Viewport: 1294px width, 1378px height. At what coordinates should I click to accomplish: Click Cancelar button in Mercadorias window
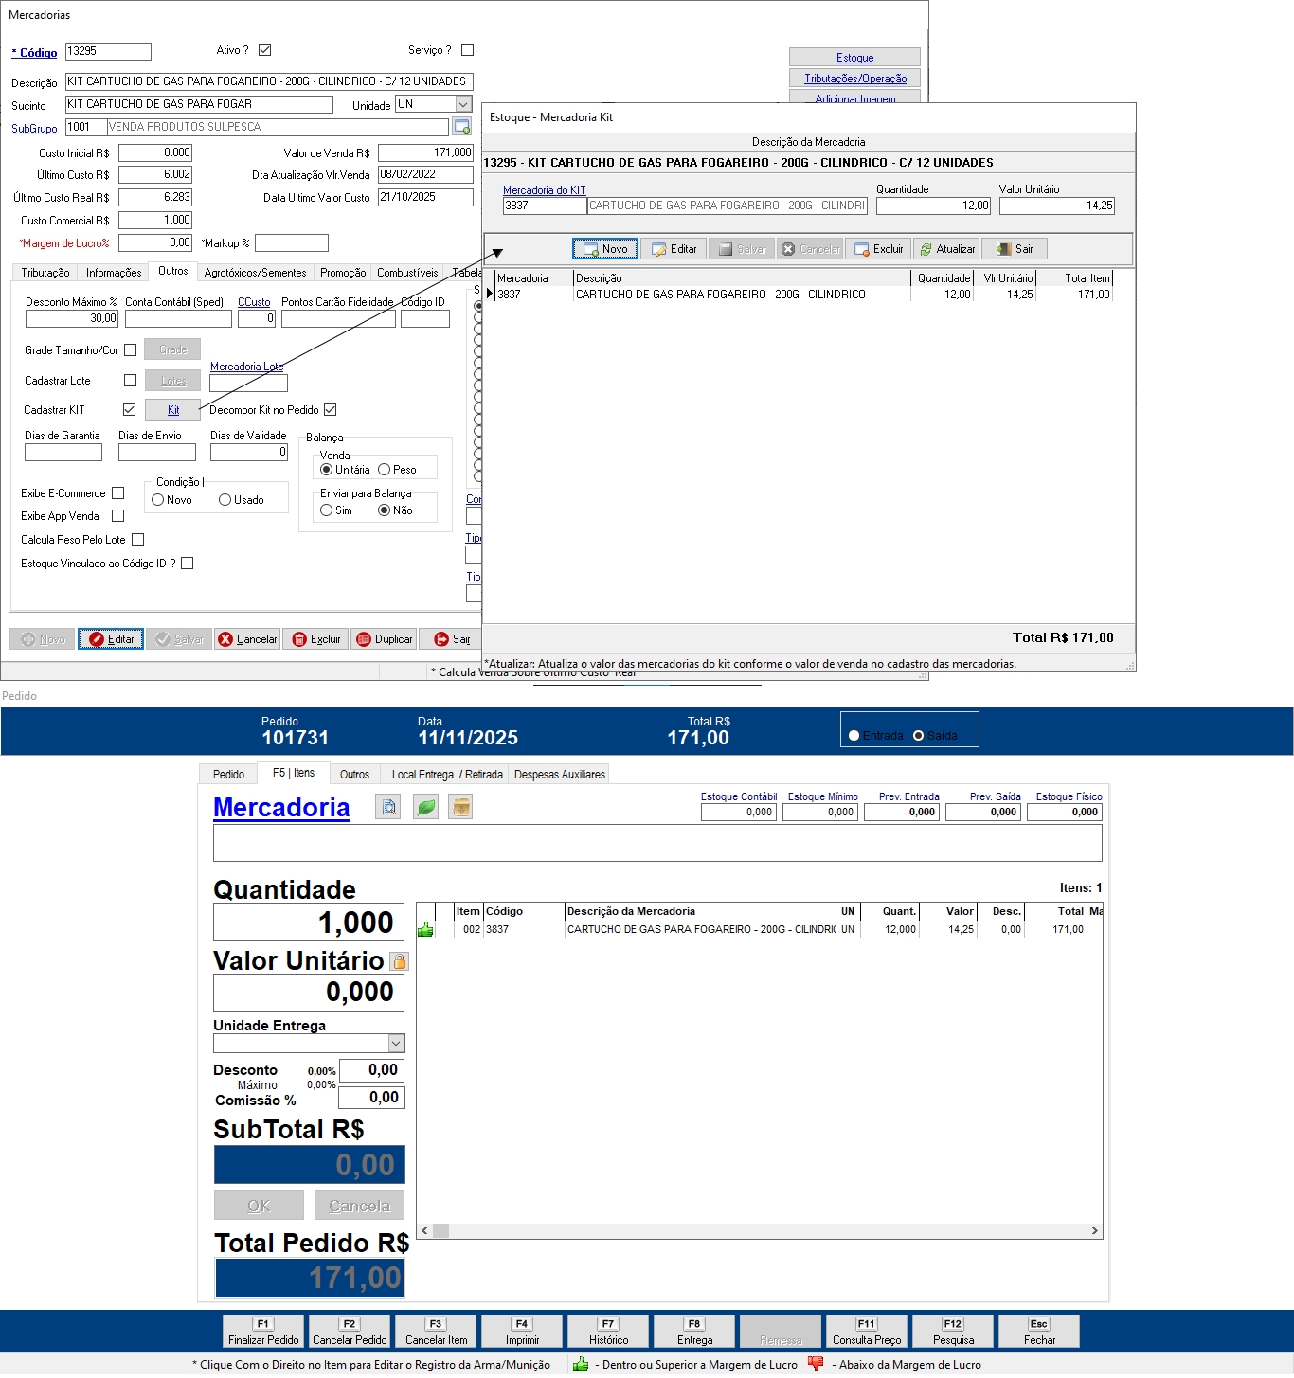point(247,639)
